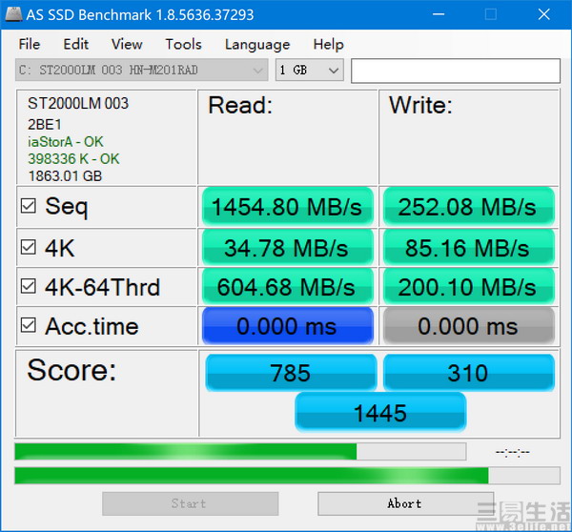Image resolution: width=572 pixels, height=532 pixels.
Task: Open the View menu
Action: pyautogui.click(x=127, y=45)
